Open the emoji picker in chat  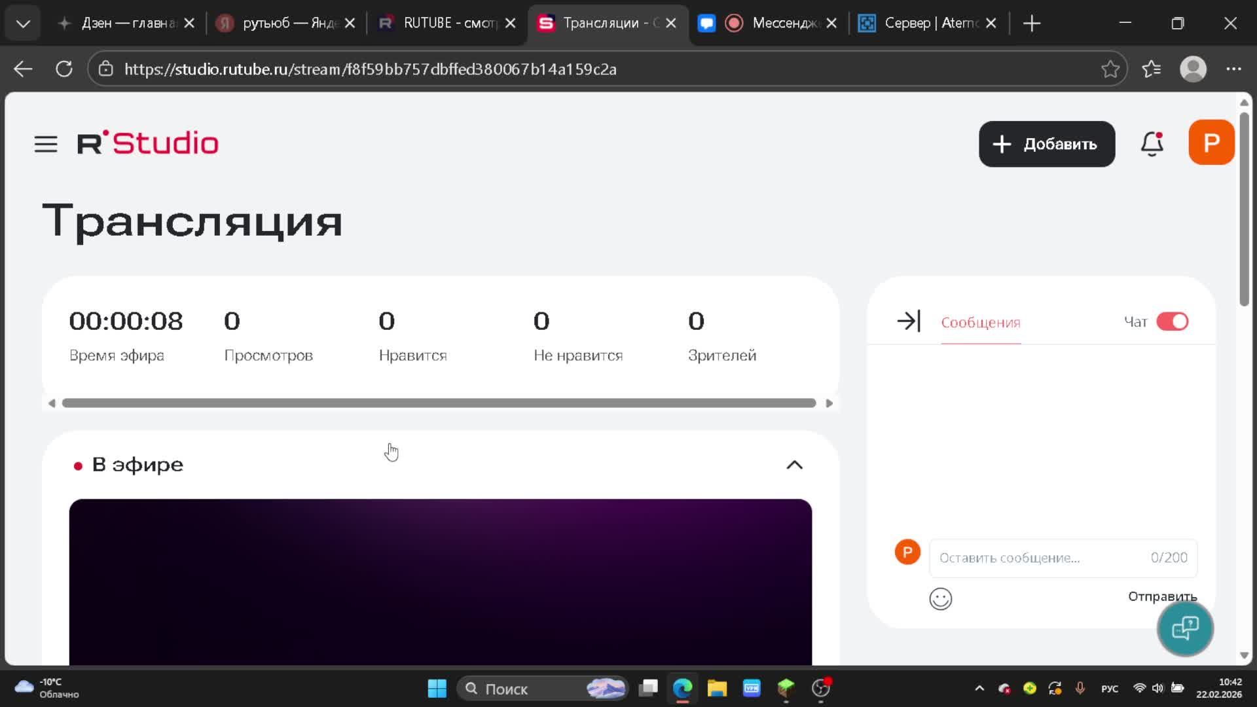(x=940, y=598)
